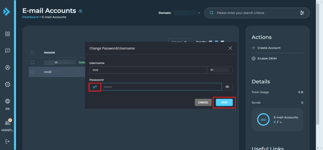323x150 pixels.
Task: Click the Username input field
Action: coord(148,70)
